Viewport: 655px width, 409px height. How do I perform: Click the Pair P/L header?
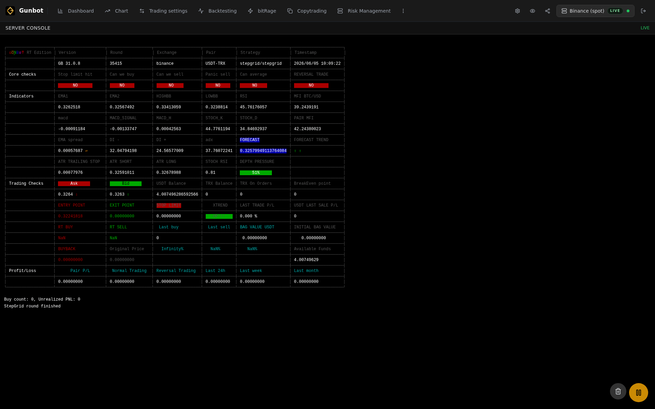80,271
